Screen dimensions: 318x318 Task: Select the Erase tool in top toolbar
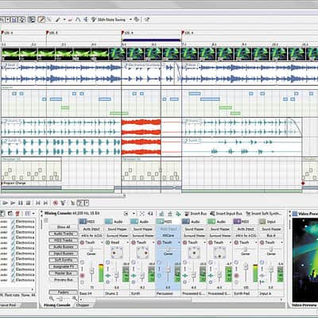(x=70, y=19)
